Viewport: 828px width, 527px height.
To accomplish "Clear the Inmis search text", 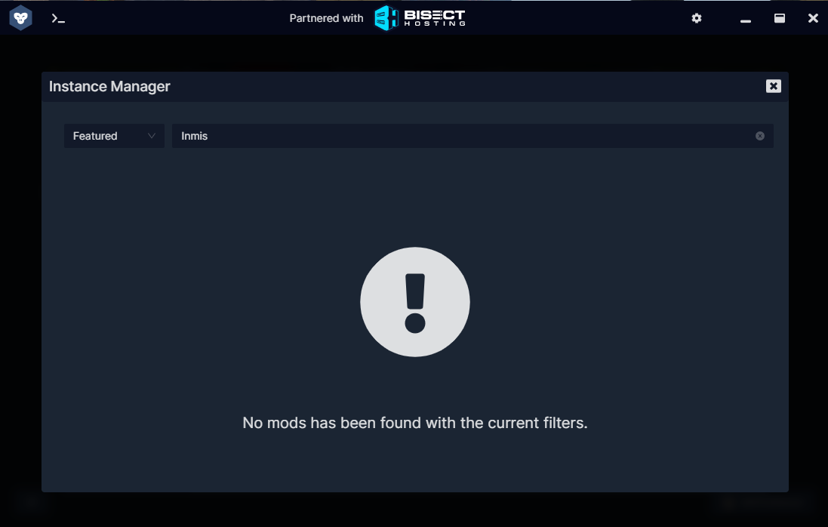I will point(760,136).
